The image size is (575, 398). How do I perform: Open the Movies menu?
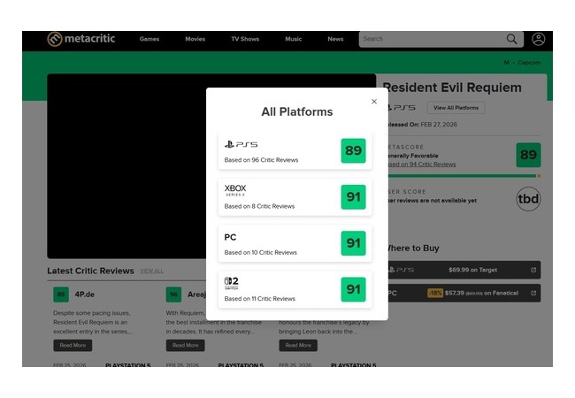195,39
